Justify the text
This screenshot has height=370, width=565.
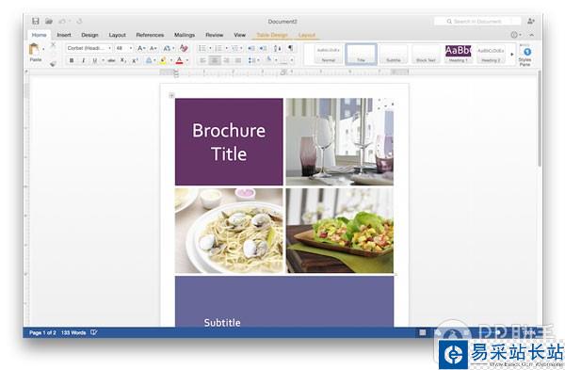pos(238,60)
